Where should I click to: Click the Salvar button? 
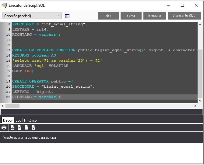point(131,16)
